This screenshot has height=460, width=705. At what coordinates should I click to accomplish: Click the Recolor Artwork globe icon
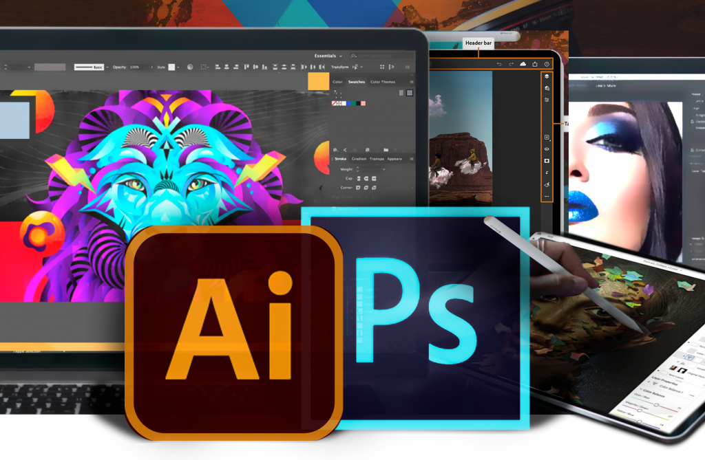click(190, 67)
